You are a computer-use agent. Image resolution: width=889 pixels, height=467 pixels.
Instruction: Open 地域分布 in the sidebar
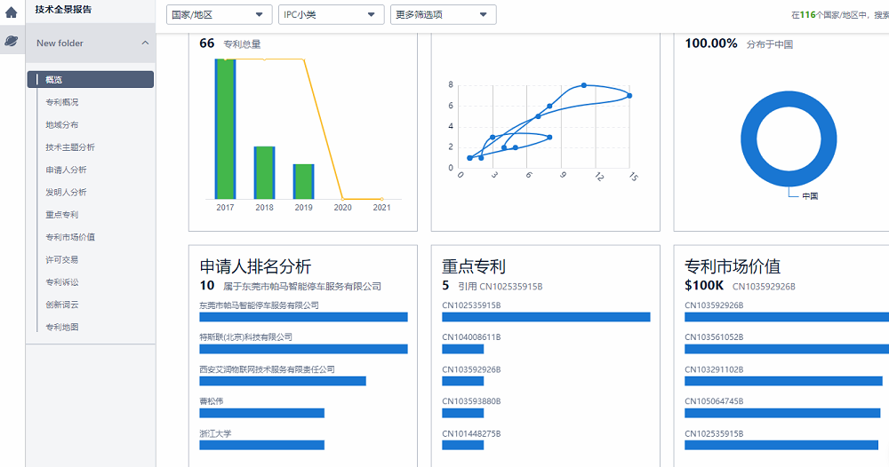[62, 125]
